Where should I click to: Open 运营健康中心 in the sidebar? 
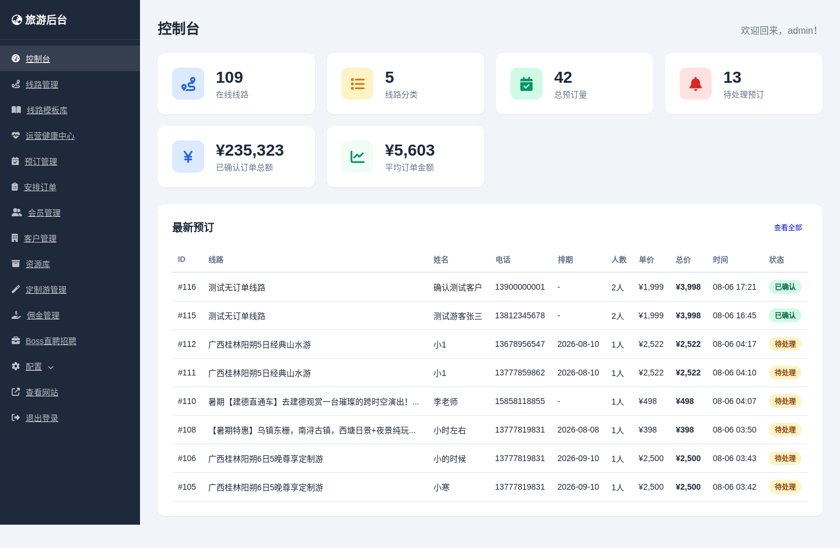[70, 135]
